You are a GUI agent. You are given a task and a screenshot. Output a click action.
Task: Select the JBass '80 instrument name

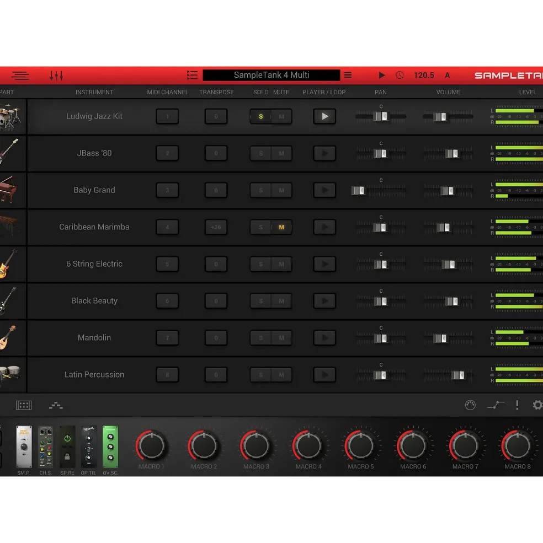(x=94, y=153)
